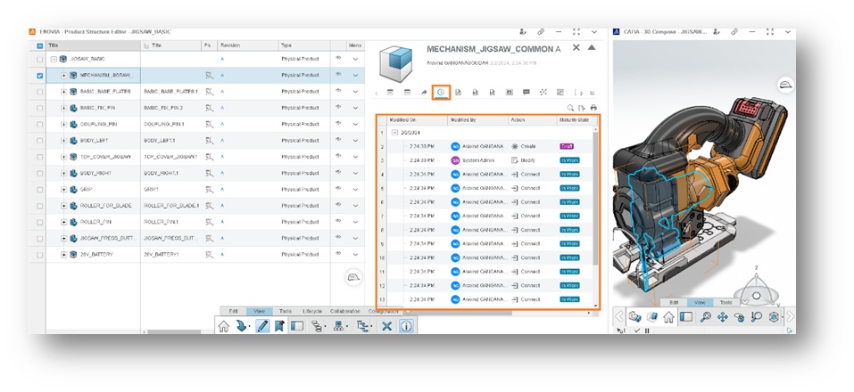This screenshot has width=854, height=392.
Task: Close the properties panel with the X
Action: point(576,48)
